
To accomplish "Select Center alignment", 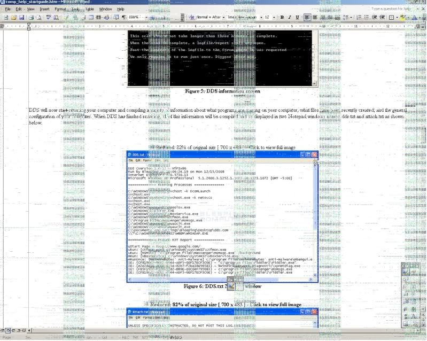I will (315, 18).
